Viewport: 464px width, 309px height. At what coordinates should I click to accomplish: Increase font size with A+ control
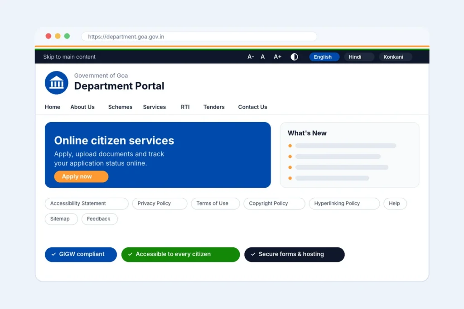pyautogui.click(x=277, y=57)
